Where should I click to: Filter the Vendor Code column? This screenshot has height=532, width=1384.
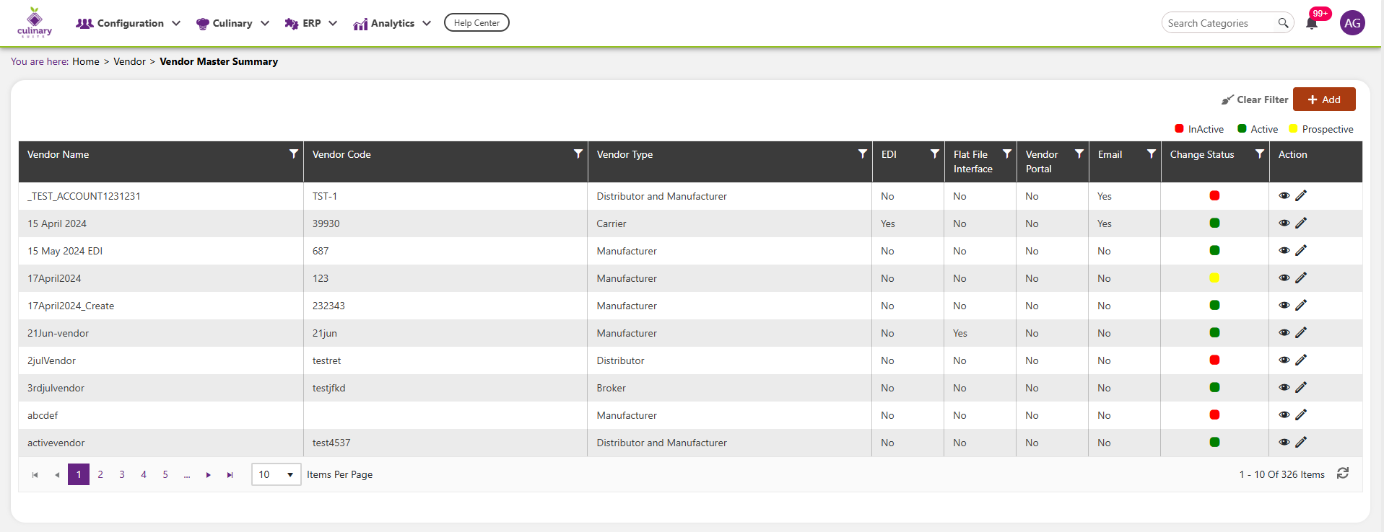point(578,154)
